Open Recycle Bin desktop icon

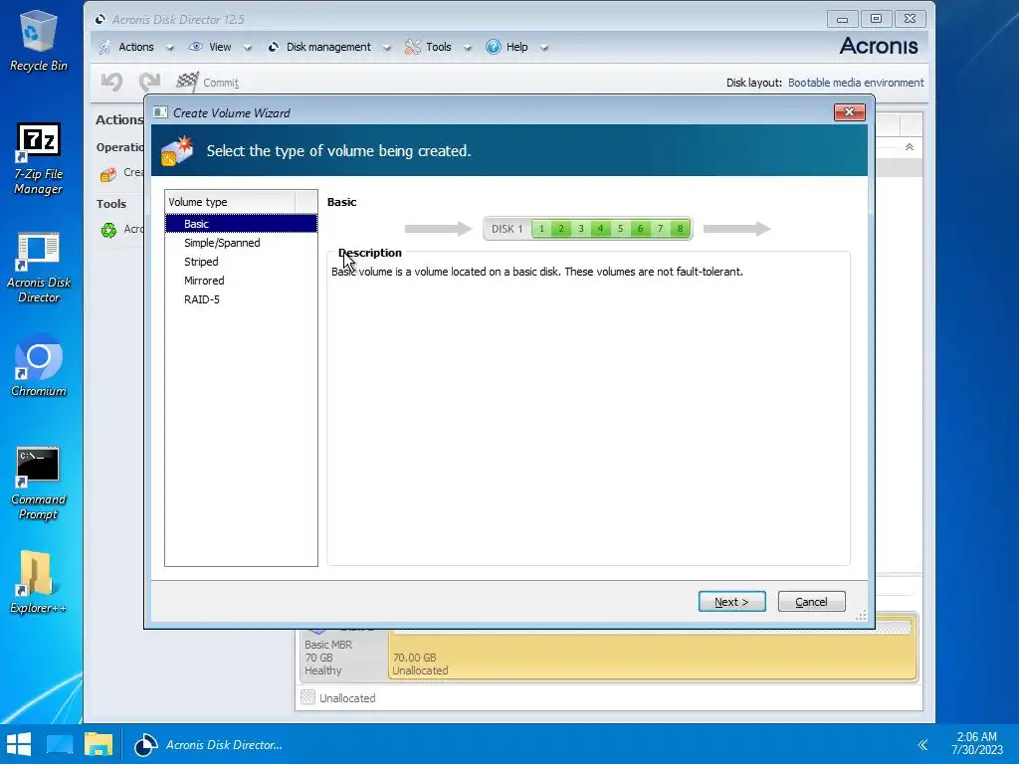click(39, 40)
